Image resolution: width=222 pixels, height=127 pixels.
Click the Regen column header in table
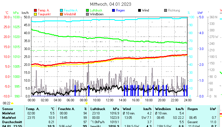(x=192, y=109)
